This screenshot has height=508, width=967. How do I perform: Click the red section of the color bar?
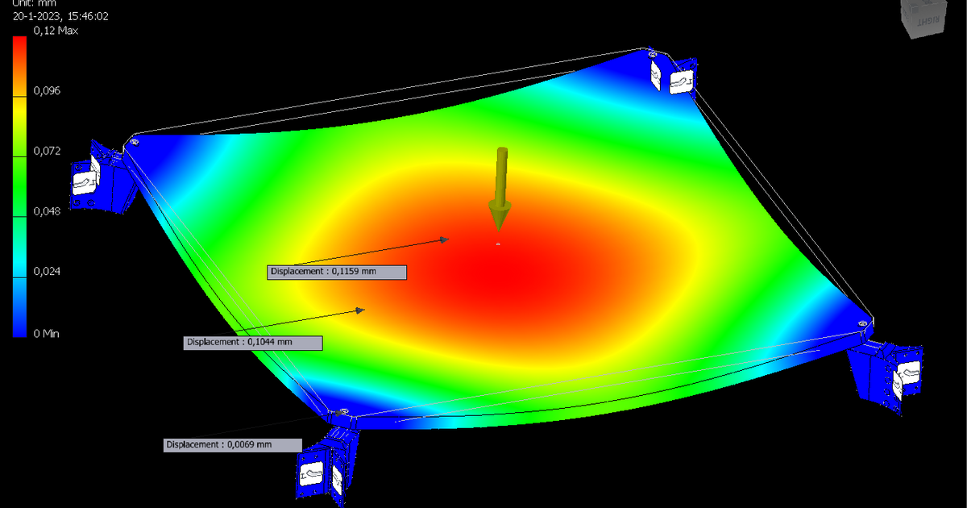click(20, 58)
